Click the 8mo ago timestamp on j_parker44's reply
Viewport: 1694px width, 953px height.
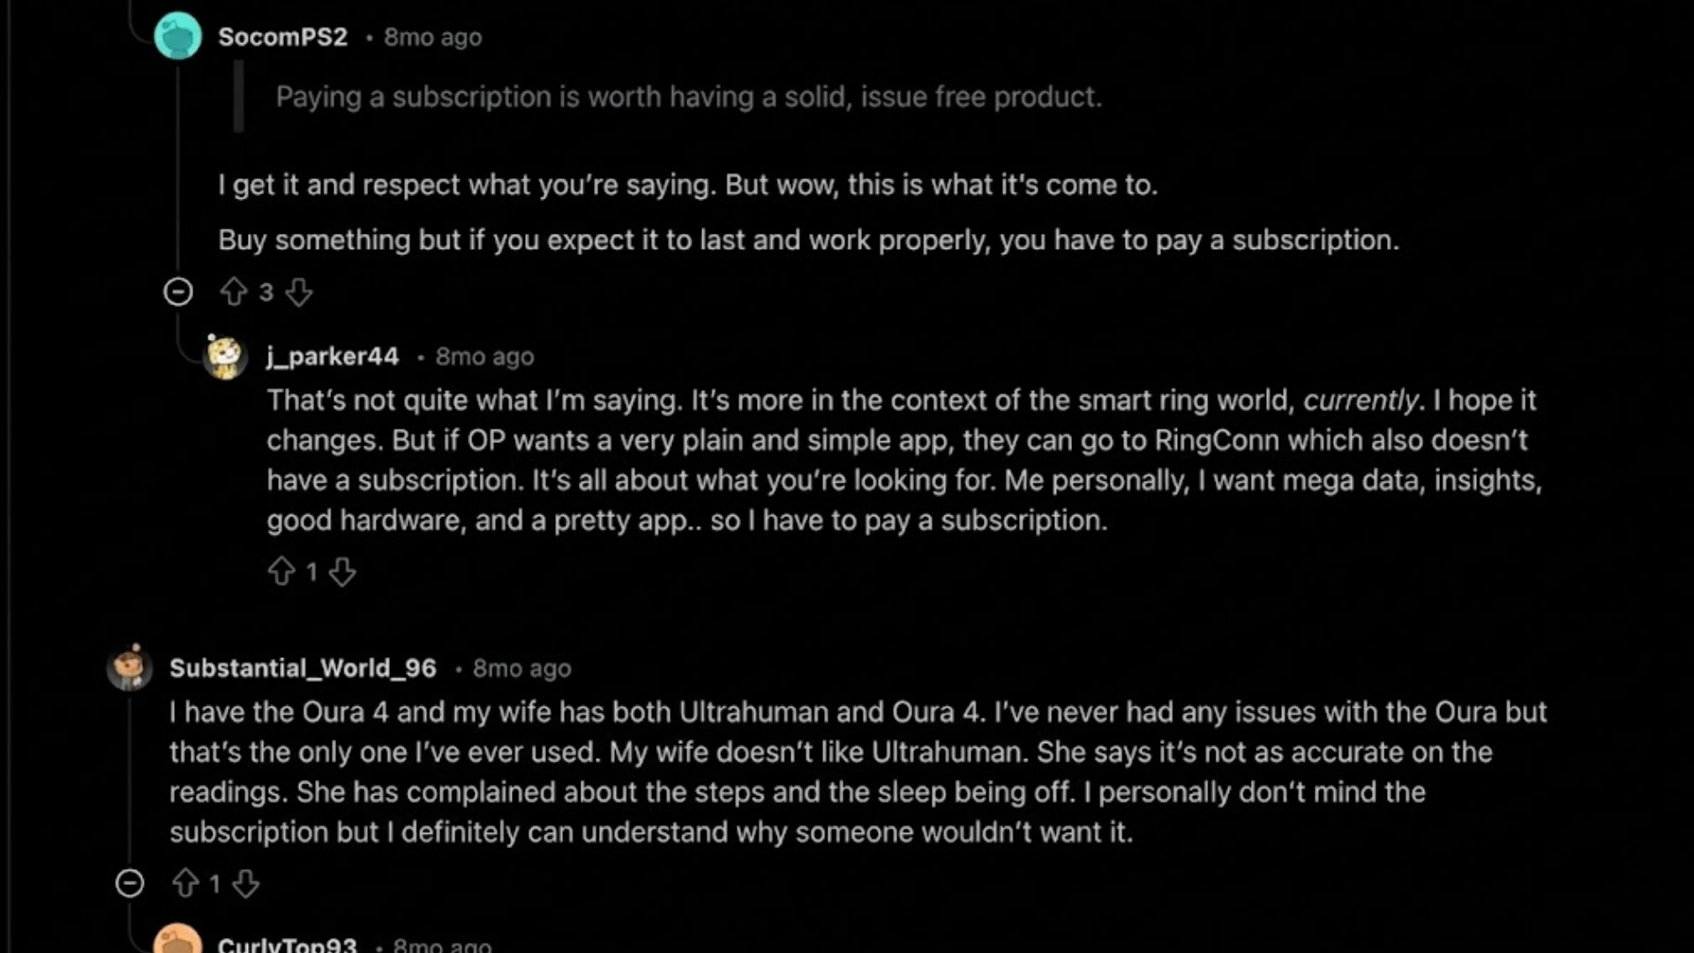click(x=483, y=356)
